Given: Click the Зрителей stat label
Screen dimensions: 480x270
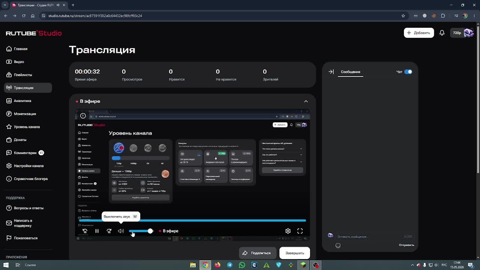Looking at the screenshot, I should click(270, 79).
